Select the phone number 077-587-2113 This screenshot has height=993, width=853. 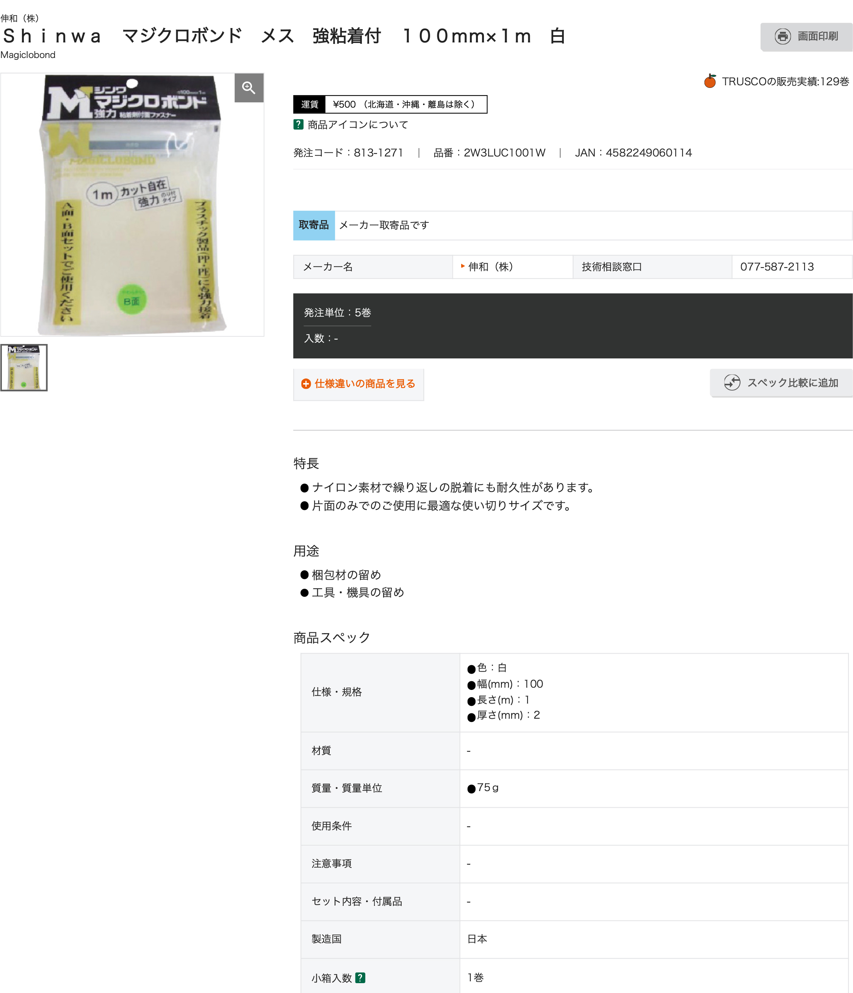[777, 267]
